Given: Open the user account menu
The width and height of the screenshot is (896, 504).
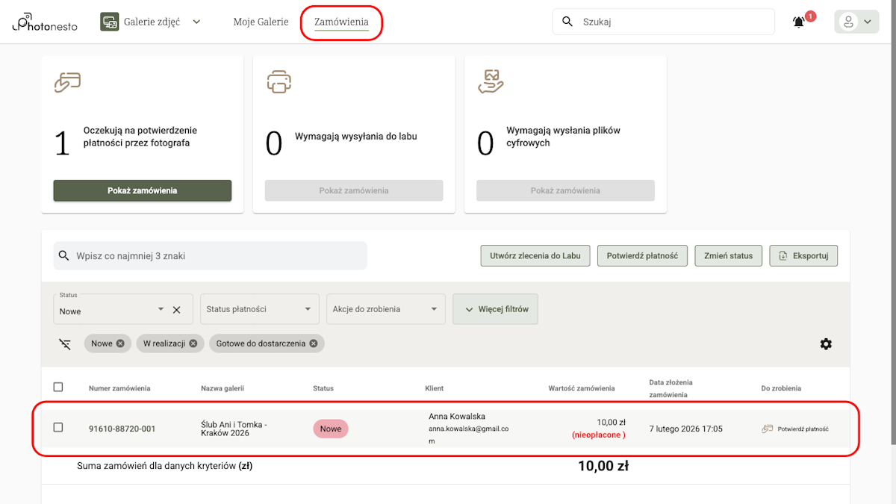Looking at the screenshot, I should tap(856, 22).
